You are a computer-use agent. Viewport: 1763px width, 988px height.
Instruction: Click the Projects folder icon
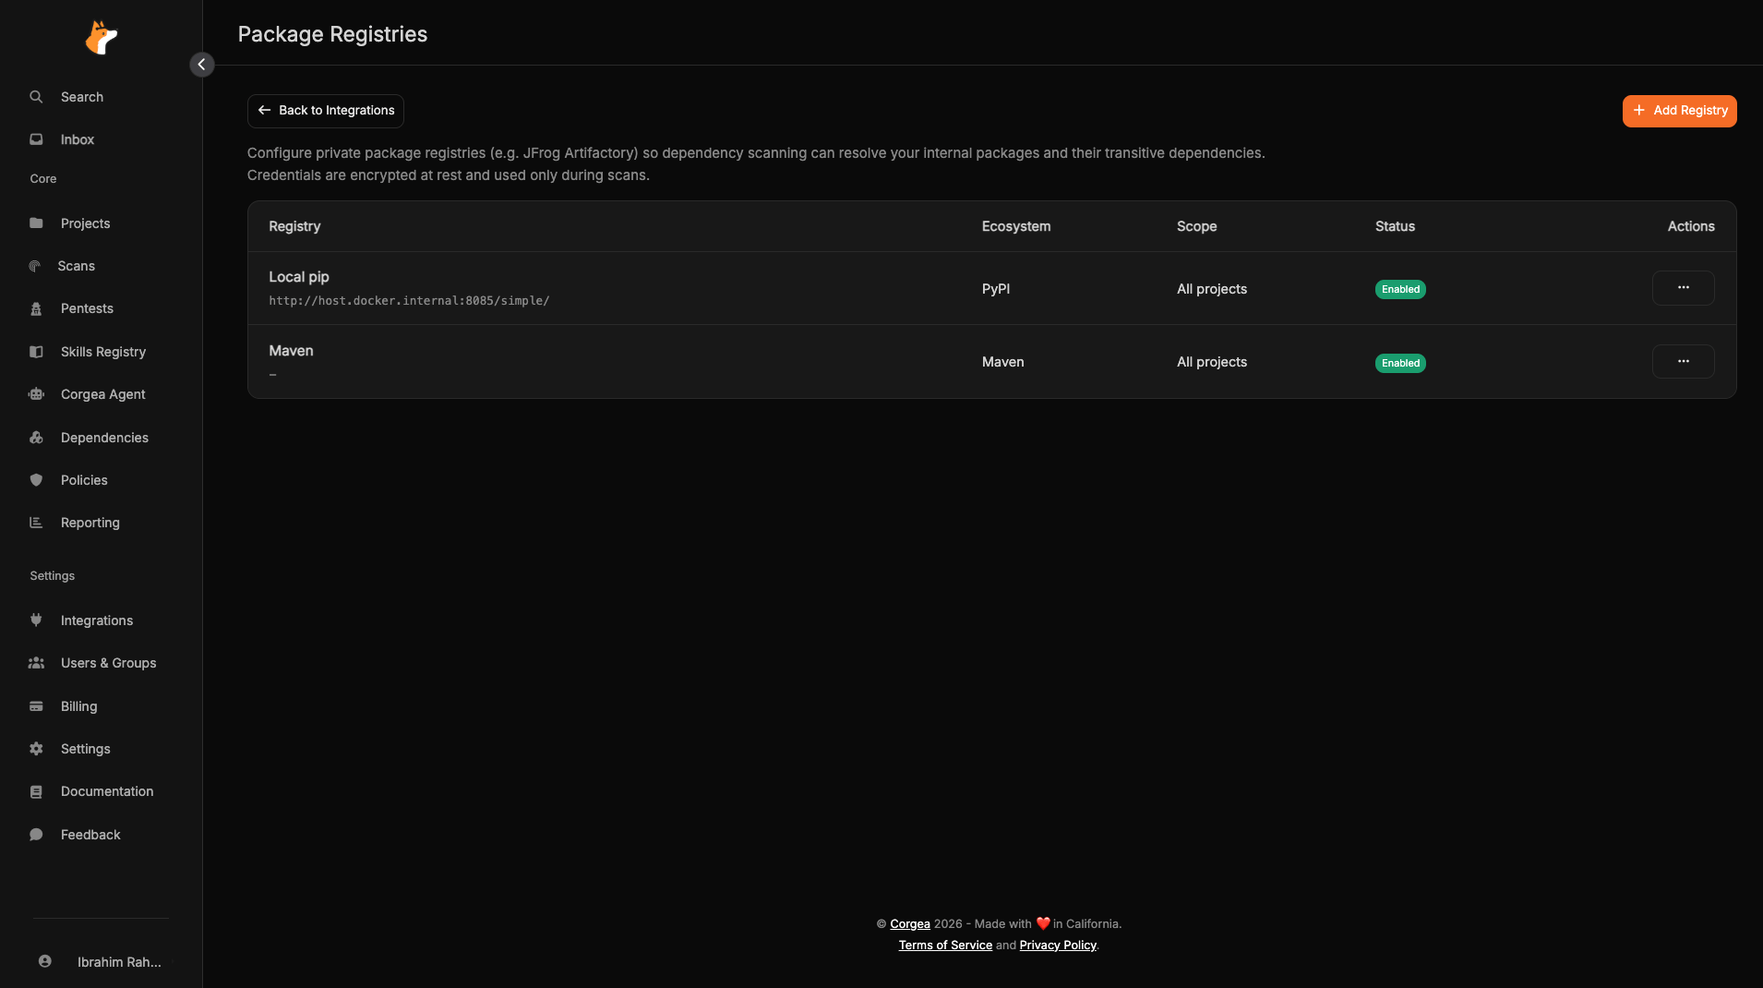pyautogui.click(x=36, y=223)
